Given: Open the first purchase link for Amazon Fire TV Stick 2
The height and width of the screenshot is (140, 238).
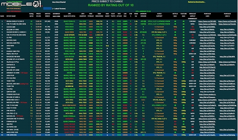Looking at the screenshot, I should tap(207, 119).
